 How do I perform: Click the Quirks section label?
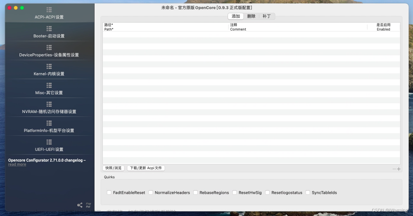(109, 177)
